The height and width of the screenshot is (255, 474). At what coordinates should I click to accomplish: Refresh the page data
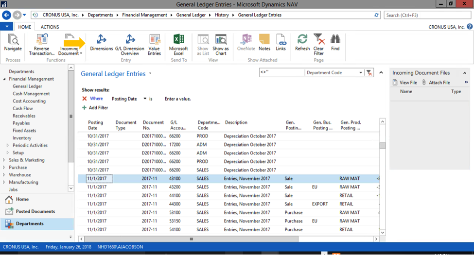(x=302, y=43)
